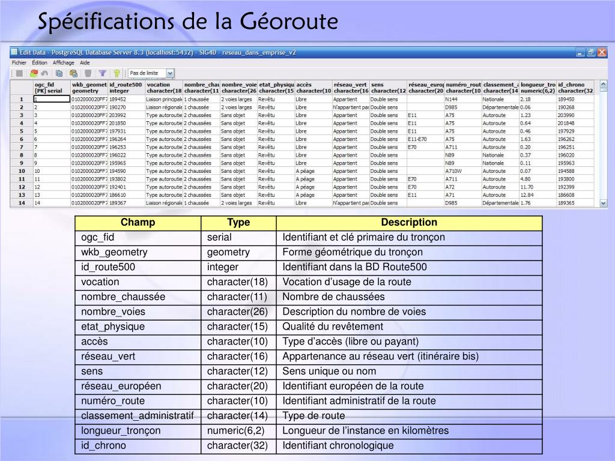Click the grid scrollbar down arrow
This screenshot has width=615, height=461.
[x=603, y=203]
